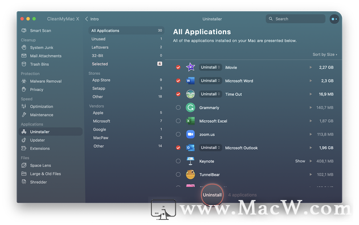The height and width of the screenshot is (225, 359).
Task: Click the Keynote app icon
Action: pos(190,161)
